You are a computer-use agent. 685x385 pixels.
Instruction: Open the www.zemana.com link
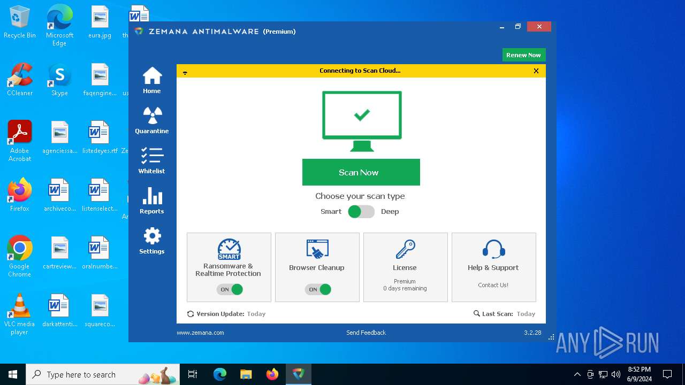click(x=200, y=333)
